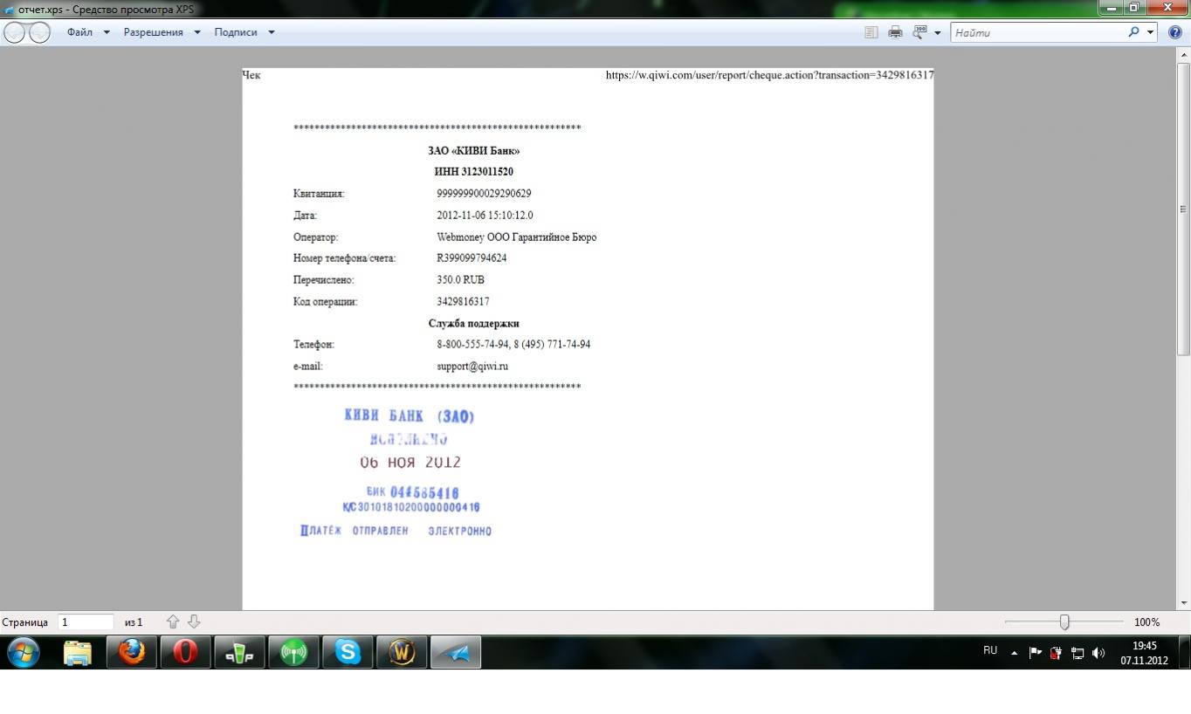
Task: Go to previous page with the up arrow
Action: tap(173, 621)
